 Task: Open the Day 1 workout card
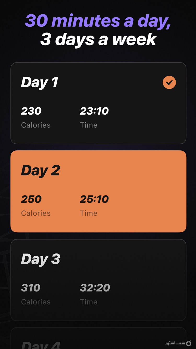(98, 103)
